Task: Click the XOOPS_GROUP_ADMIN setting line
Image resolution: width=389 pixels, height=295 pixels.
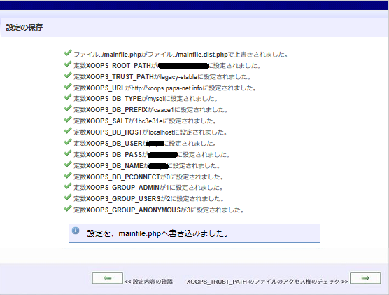Action: [x=148, y=188]
